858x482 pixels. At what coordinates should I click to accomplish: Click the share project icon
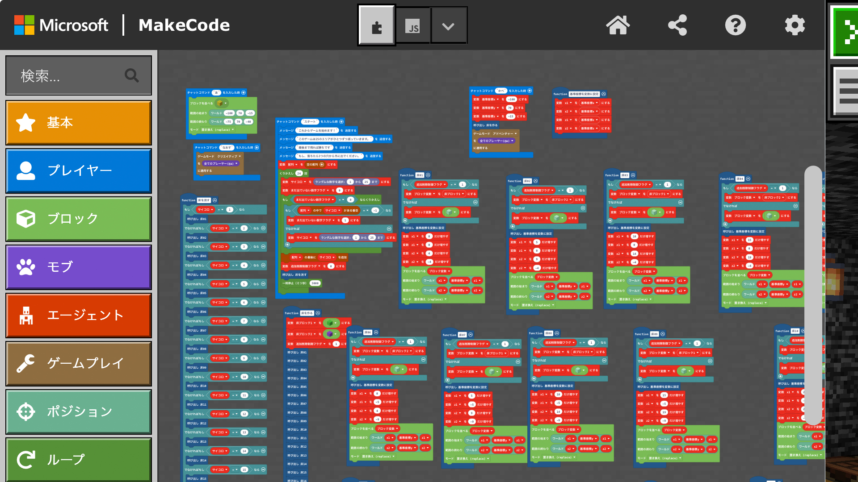click(677, 25)
